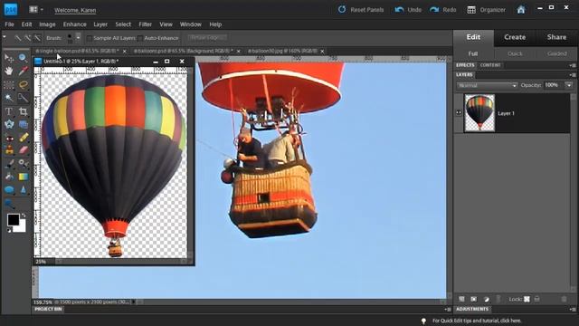Swap foreground and background colors arrow
Image resolution: width=579 pixels, height=326 pixels.
click(x=24, y=216)
